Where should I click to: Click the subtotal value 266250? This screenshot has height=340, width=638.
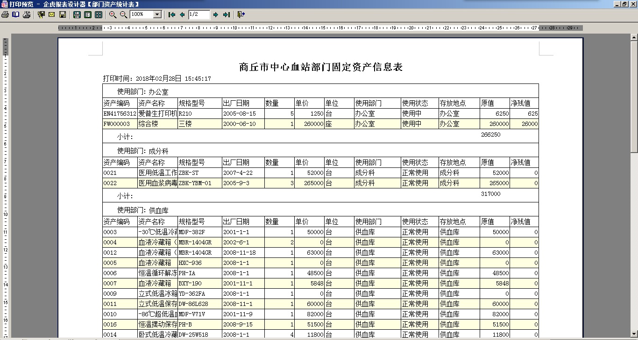490,134
